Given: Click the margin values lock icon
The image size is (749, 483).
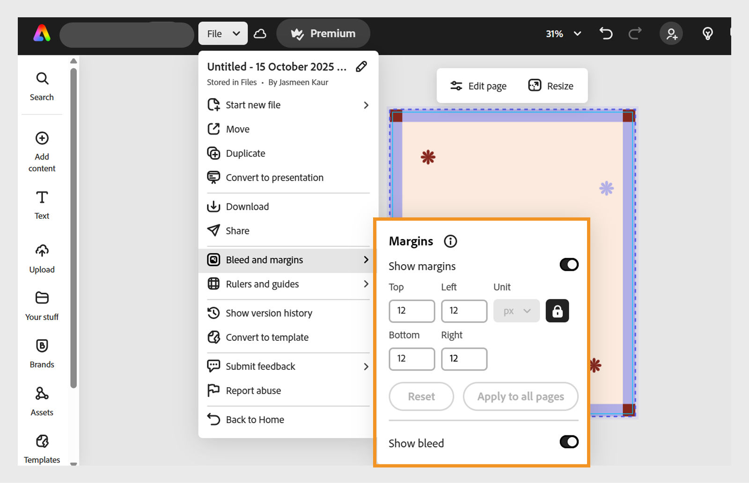Looking at the screenshot, I should [x=557, y=310].
